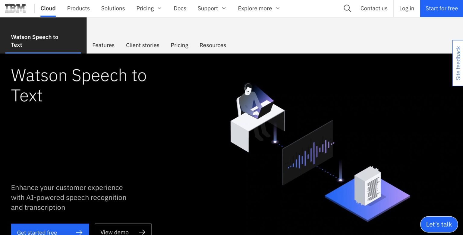Click the IBM logo
The width and height of the screenshot is (463, 235).
pyautogui.click(x=15, y=8)
